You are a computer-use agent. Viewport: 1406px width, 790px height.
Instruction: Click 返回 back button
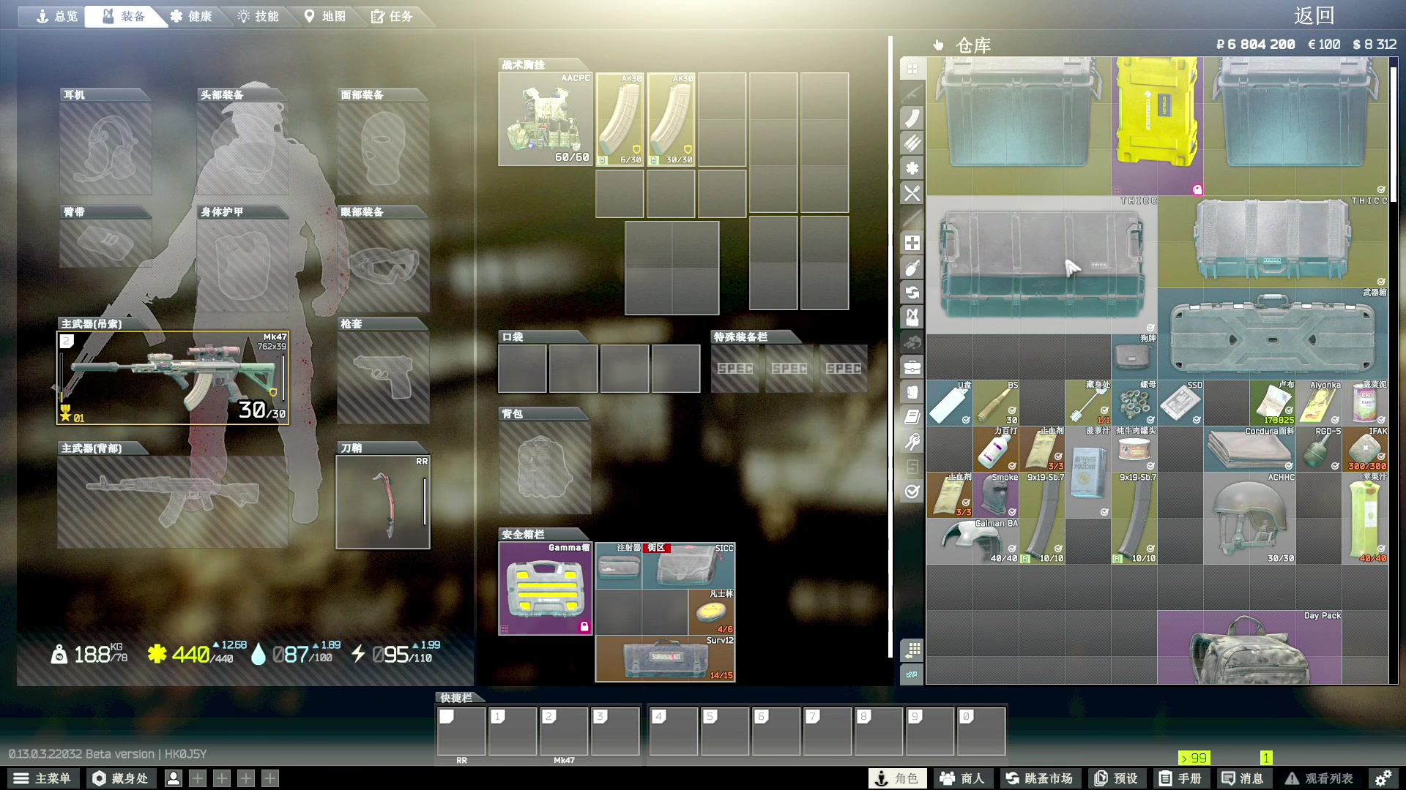click(1314, 15)
